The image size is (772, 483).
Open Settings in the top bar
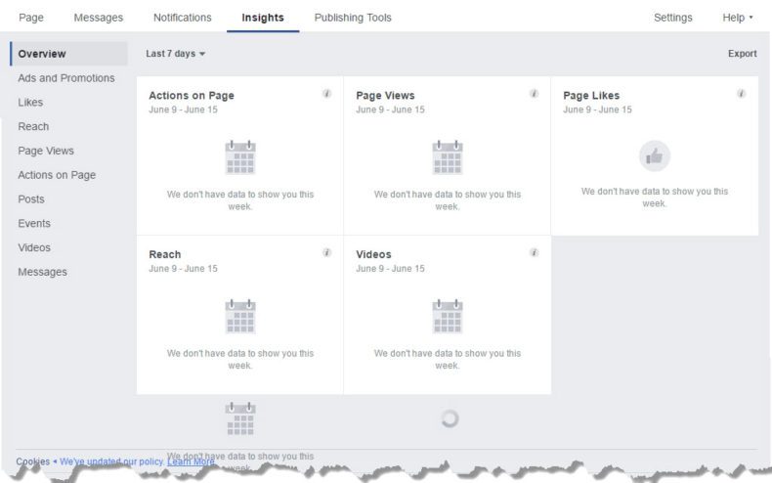point(672,18)
